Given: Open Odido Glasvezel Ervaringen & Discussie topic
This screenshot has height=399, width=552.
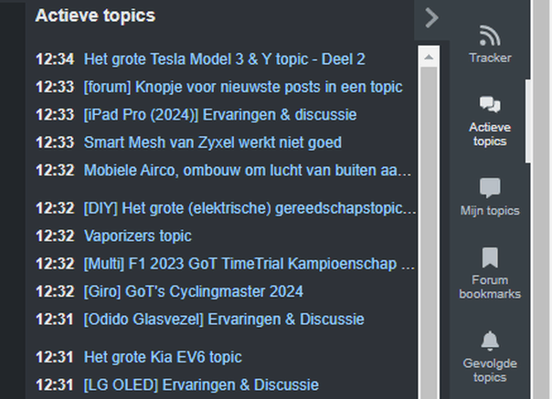Looking at the screenshot, I should [x=224, y=320].
